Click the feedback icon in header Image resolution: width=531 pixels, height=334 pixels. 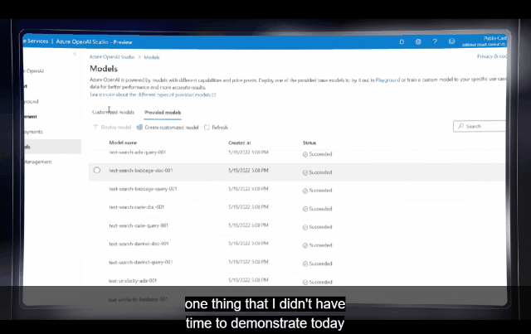[451, 41]
